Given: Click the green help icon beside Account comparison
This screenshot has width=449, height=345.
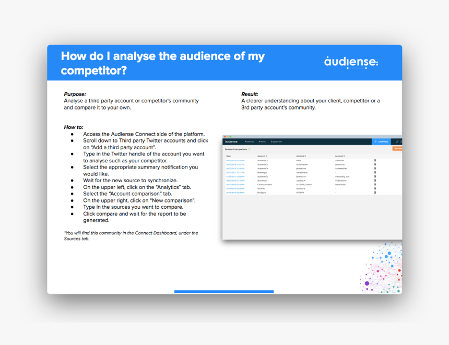Looking at the screenshot, I should 249,149.
